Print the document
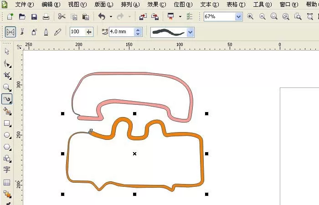This screenshot has height=205, width=319. coord(46,16)
